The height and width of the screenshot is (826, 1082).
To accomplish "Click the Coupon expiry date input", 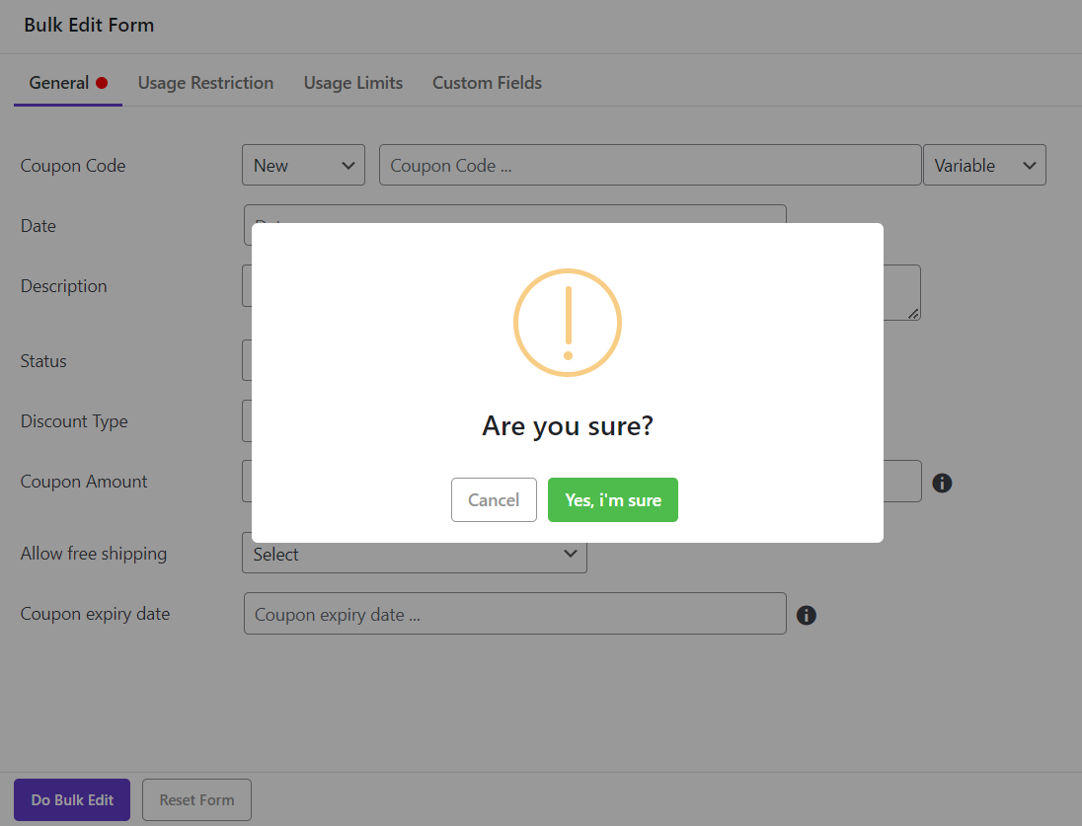I will [x=514, y=614].
